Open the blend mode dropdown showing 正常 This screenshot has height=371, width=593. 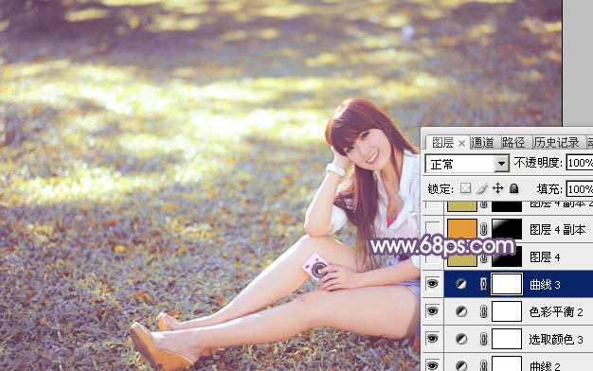pyautogui.click(x=502, y=164)
